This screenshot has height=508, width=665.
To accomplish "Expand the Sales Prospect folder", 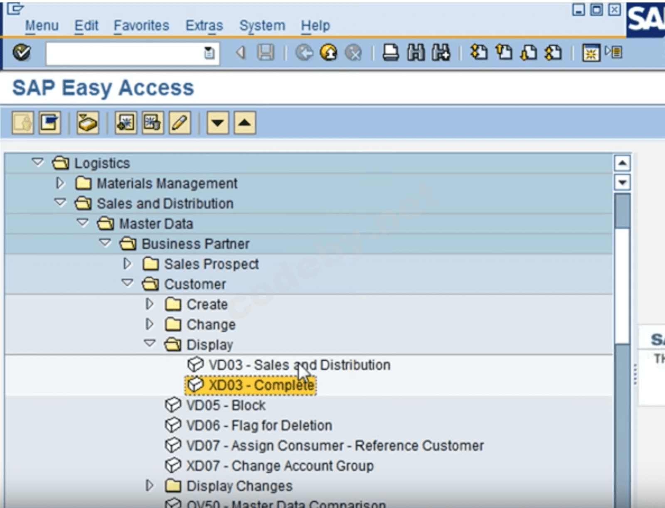I will pyautogui.click(x=128, y=264).
